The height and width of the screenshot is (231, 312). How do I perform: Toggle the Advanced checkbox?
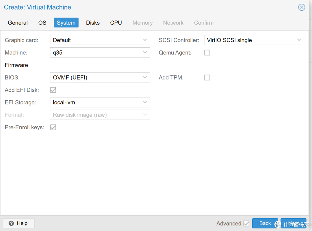(x=246, y=224)
